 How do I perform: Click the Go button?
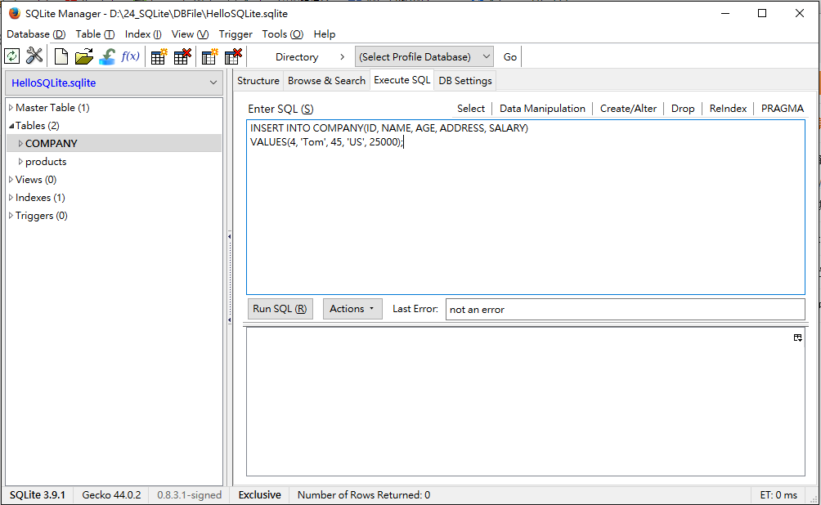[510, 56]
